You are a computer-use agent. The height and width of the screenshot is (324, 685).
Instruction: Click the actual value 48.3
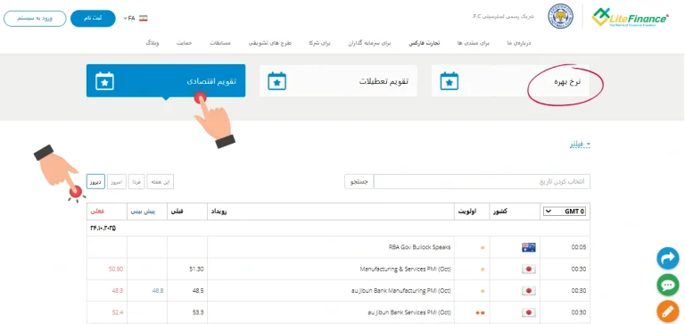pos(118,291)
